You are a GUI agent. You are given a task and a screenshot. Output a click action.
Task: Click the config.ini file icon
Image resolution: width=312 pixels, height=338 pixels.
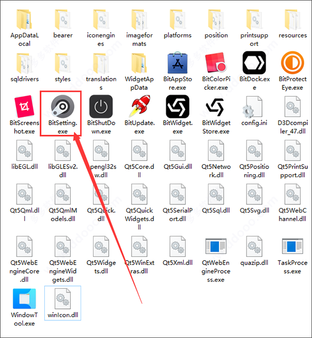click(x=253, y=107)
